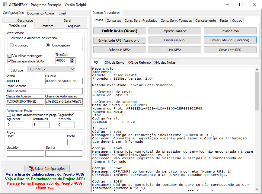The width and height of the screenshot is (262, 194).
Task: Click the Intervalo input field
Action: 66,125
